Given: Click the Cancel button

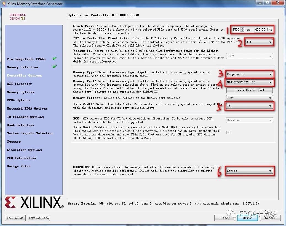Looking at the screenshot, I should click(x=270, y=218).
